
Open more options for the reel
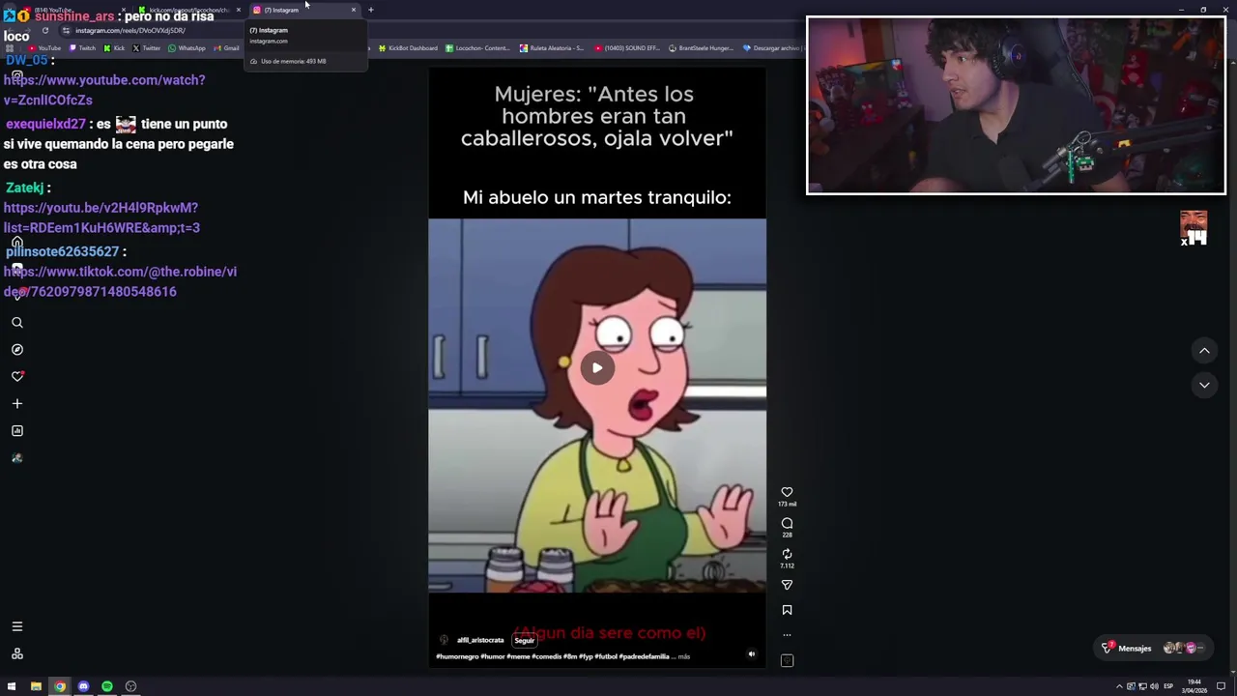pyautogui.click(x=787, y=635)
